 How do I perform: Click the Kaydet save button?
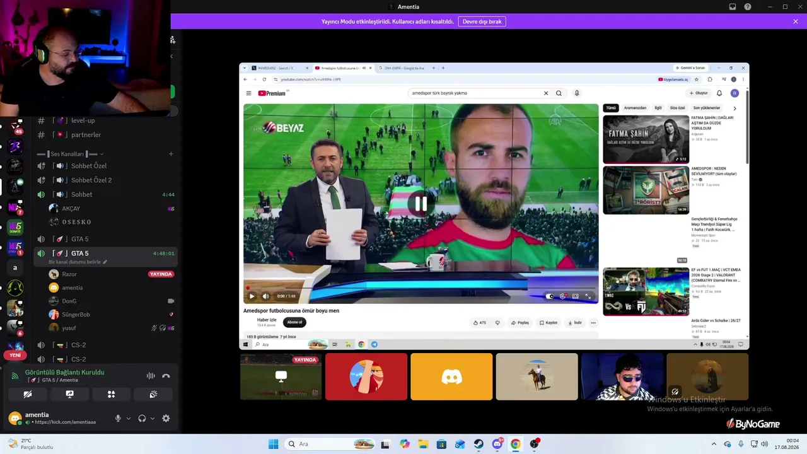(x=549, y=323)
